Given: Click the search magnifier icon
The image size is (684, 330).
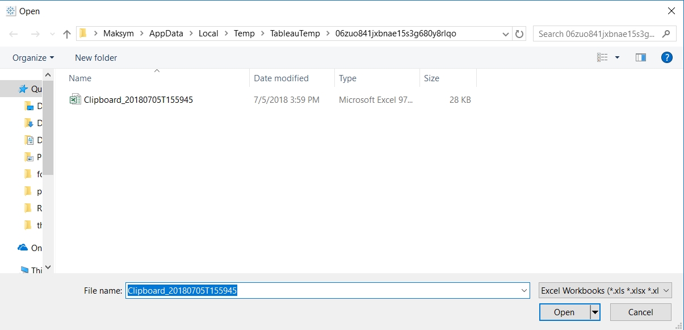Looking at the screenshot, I should (666, 34).
